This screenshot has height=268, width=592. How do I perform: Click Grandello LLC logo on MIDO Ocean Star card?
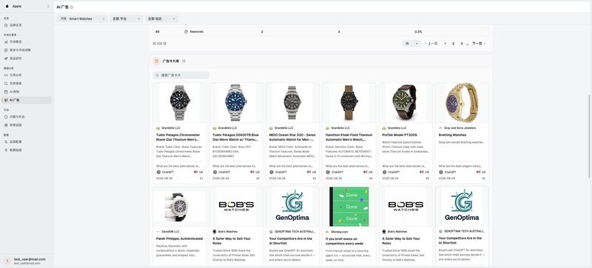click(271, 128)
